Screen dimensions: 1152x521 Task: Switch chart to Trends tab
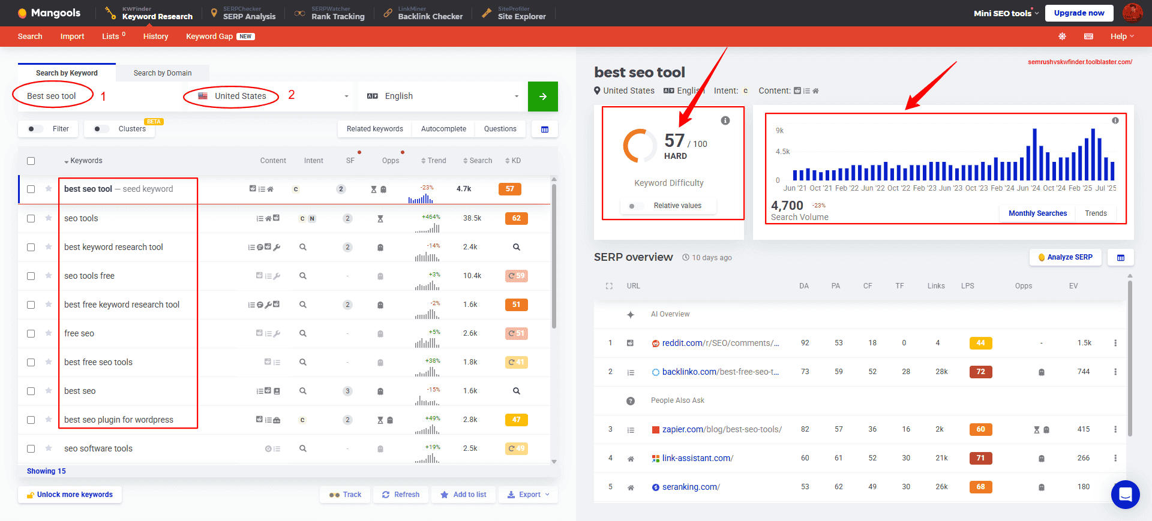[x=1096, y=213]
